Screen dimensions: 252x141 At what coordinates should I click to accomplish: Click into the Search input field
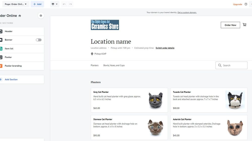(x=234, y=65)
